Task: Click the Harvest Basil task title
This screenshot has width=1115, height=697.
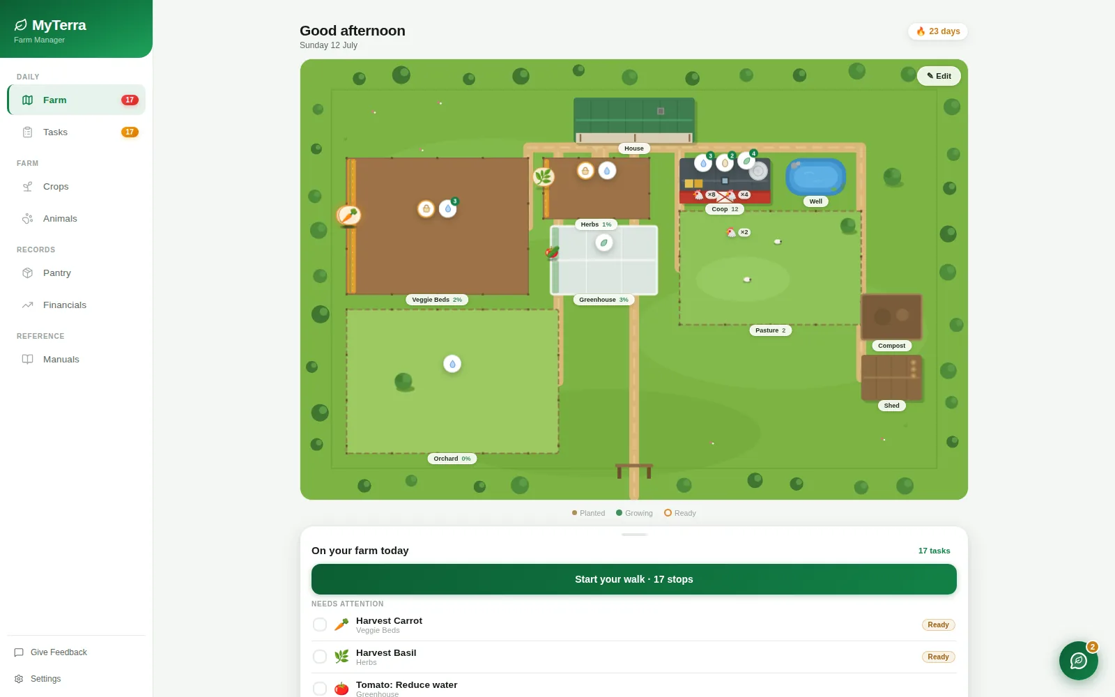Action: (386, 652)
